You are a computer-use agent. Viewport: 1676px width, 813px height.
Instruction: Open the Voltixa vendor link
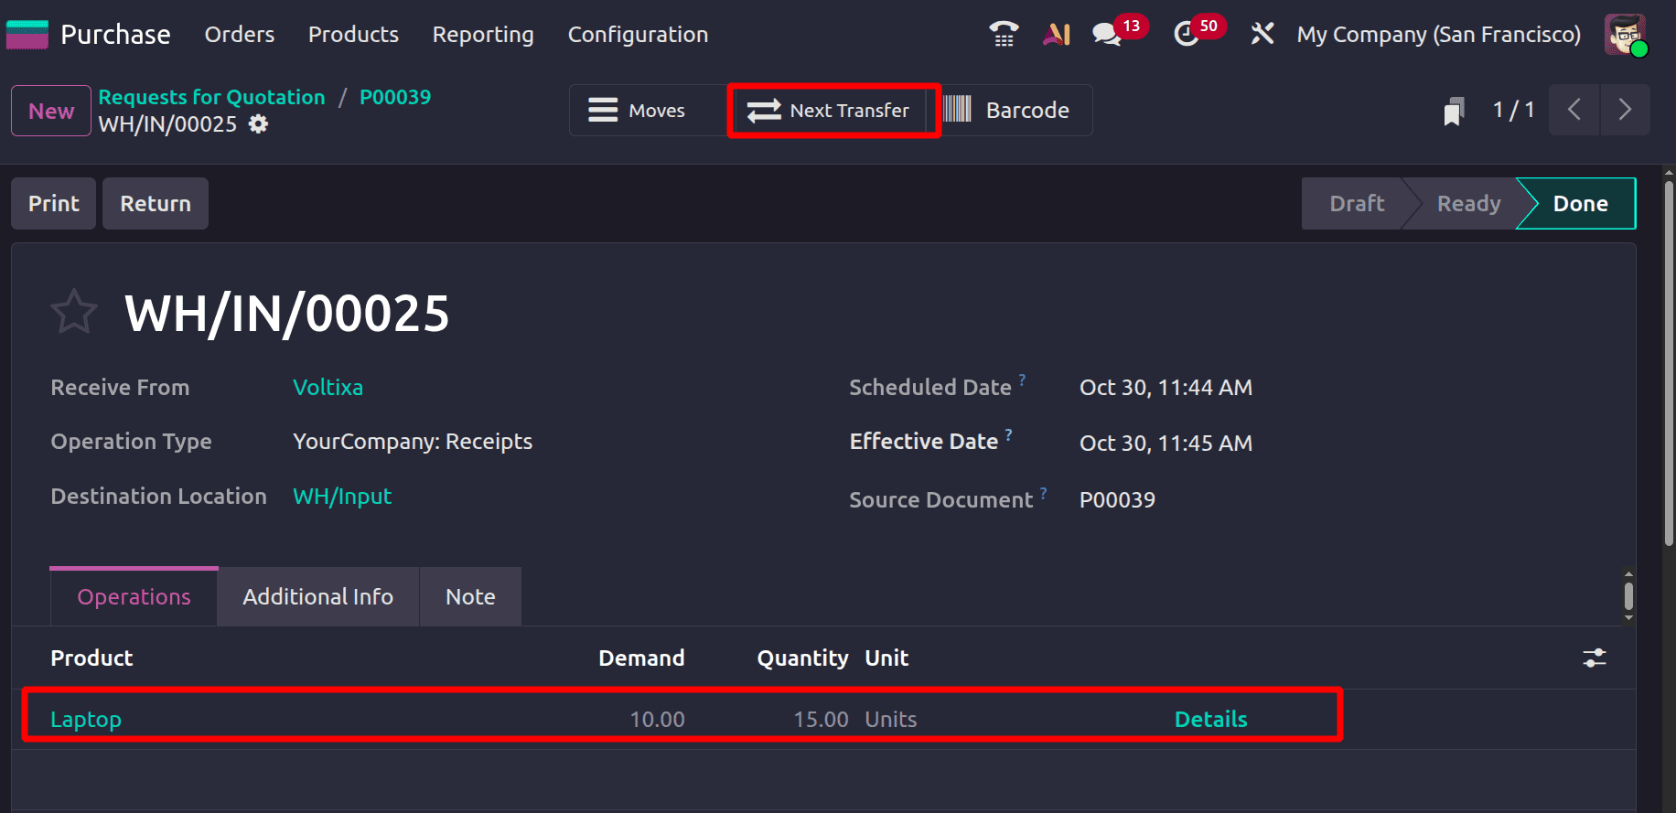[328, 387]
